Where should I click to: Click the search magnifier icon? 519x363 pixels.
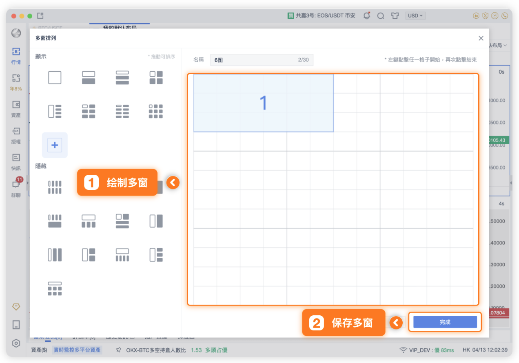click(381, 16)
